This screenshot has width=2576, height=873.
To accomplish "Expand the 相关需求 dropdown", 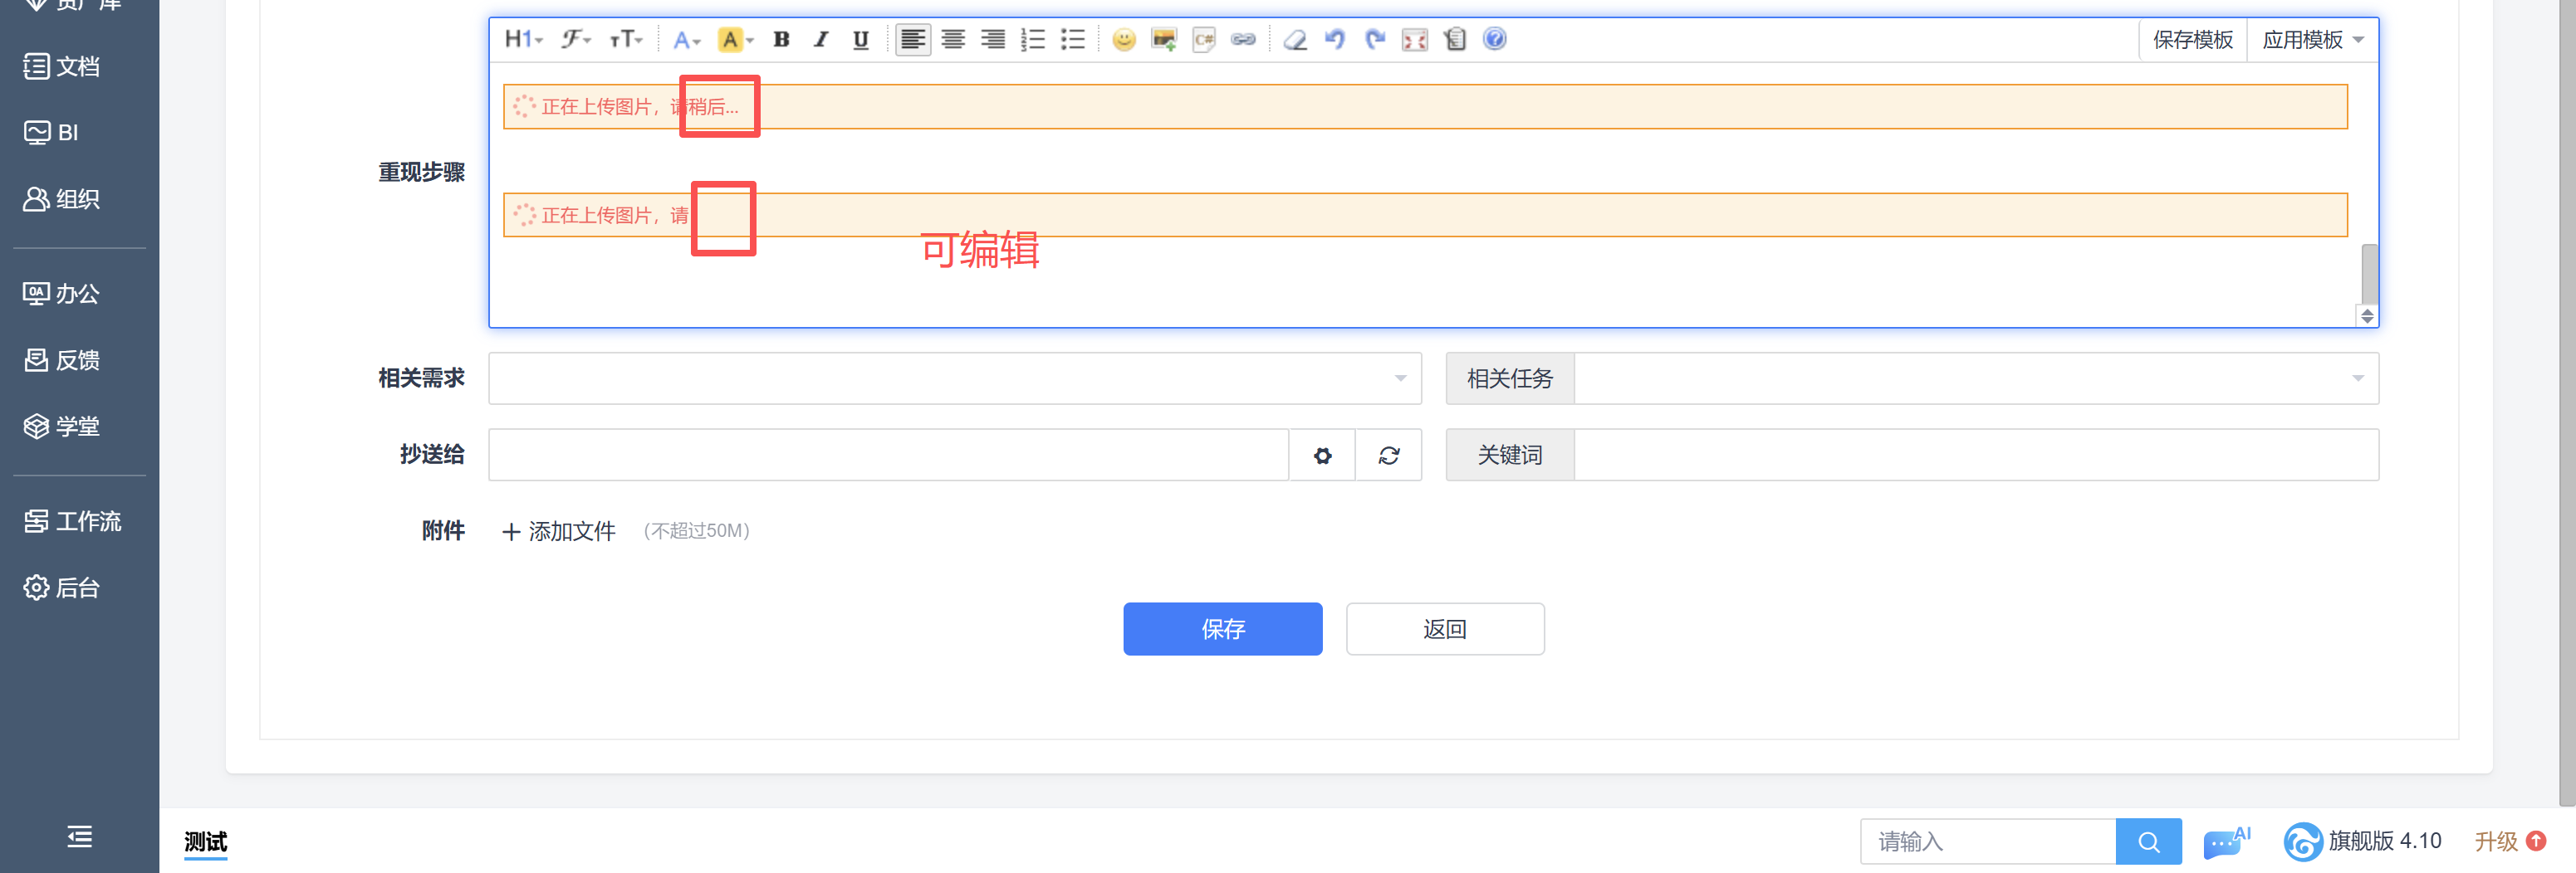I will 954,378.
